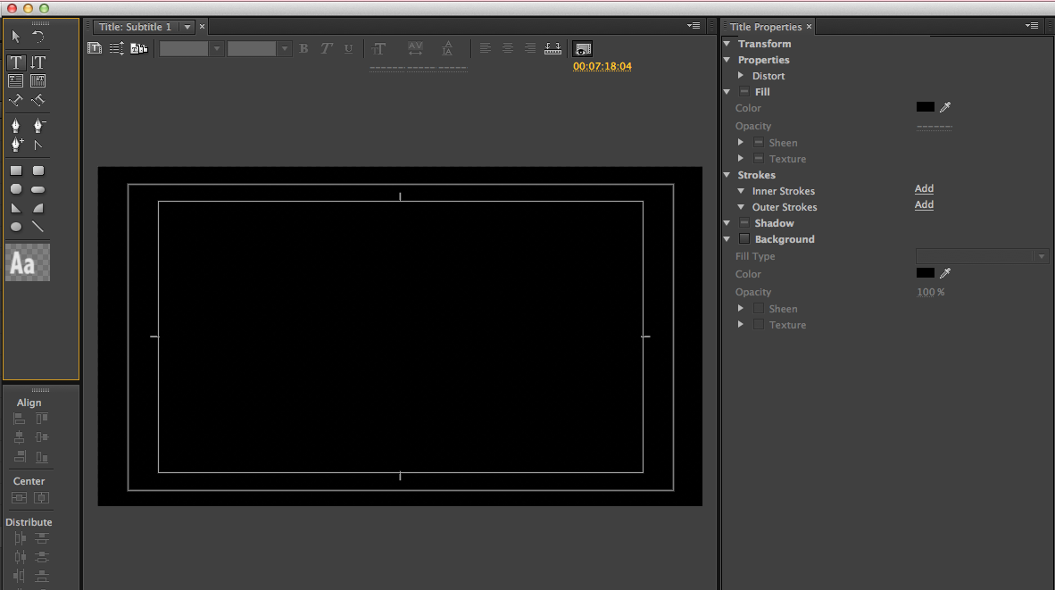The width and height of the screenshot is (1055, 590).
Task: Collapse the Transform section
Action: coord(727,44)
